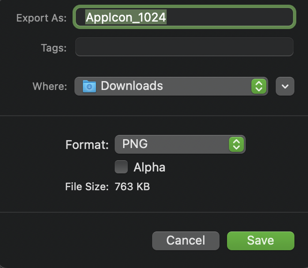308x268 pixels.
Task: Click into the Tags input field
Action: [x=184, y=47]
